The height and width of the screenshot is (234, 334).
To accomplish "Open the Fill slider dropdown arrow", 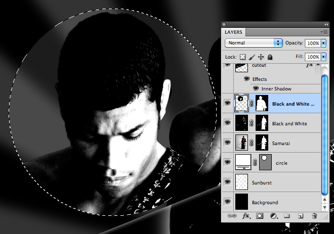I will click(x=323, y=57).
